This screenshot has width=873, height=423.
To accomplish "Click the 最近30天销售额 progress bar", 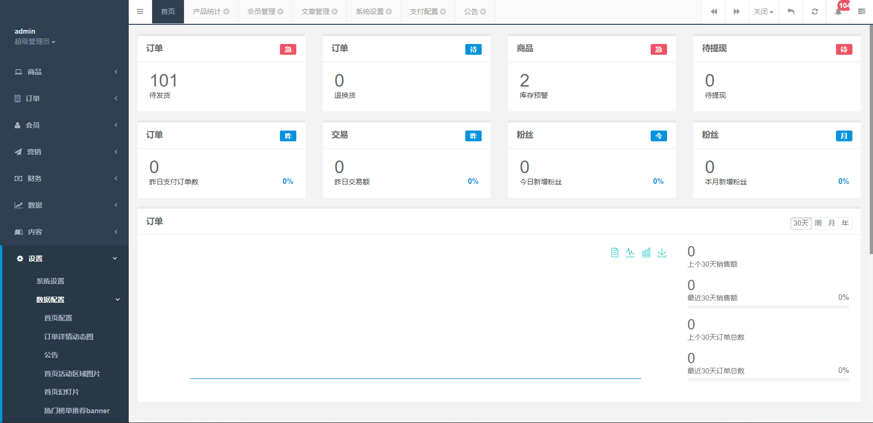I will point(768,307).
